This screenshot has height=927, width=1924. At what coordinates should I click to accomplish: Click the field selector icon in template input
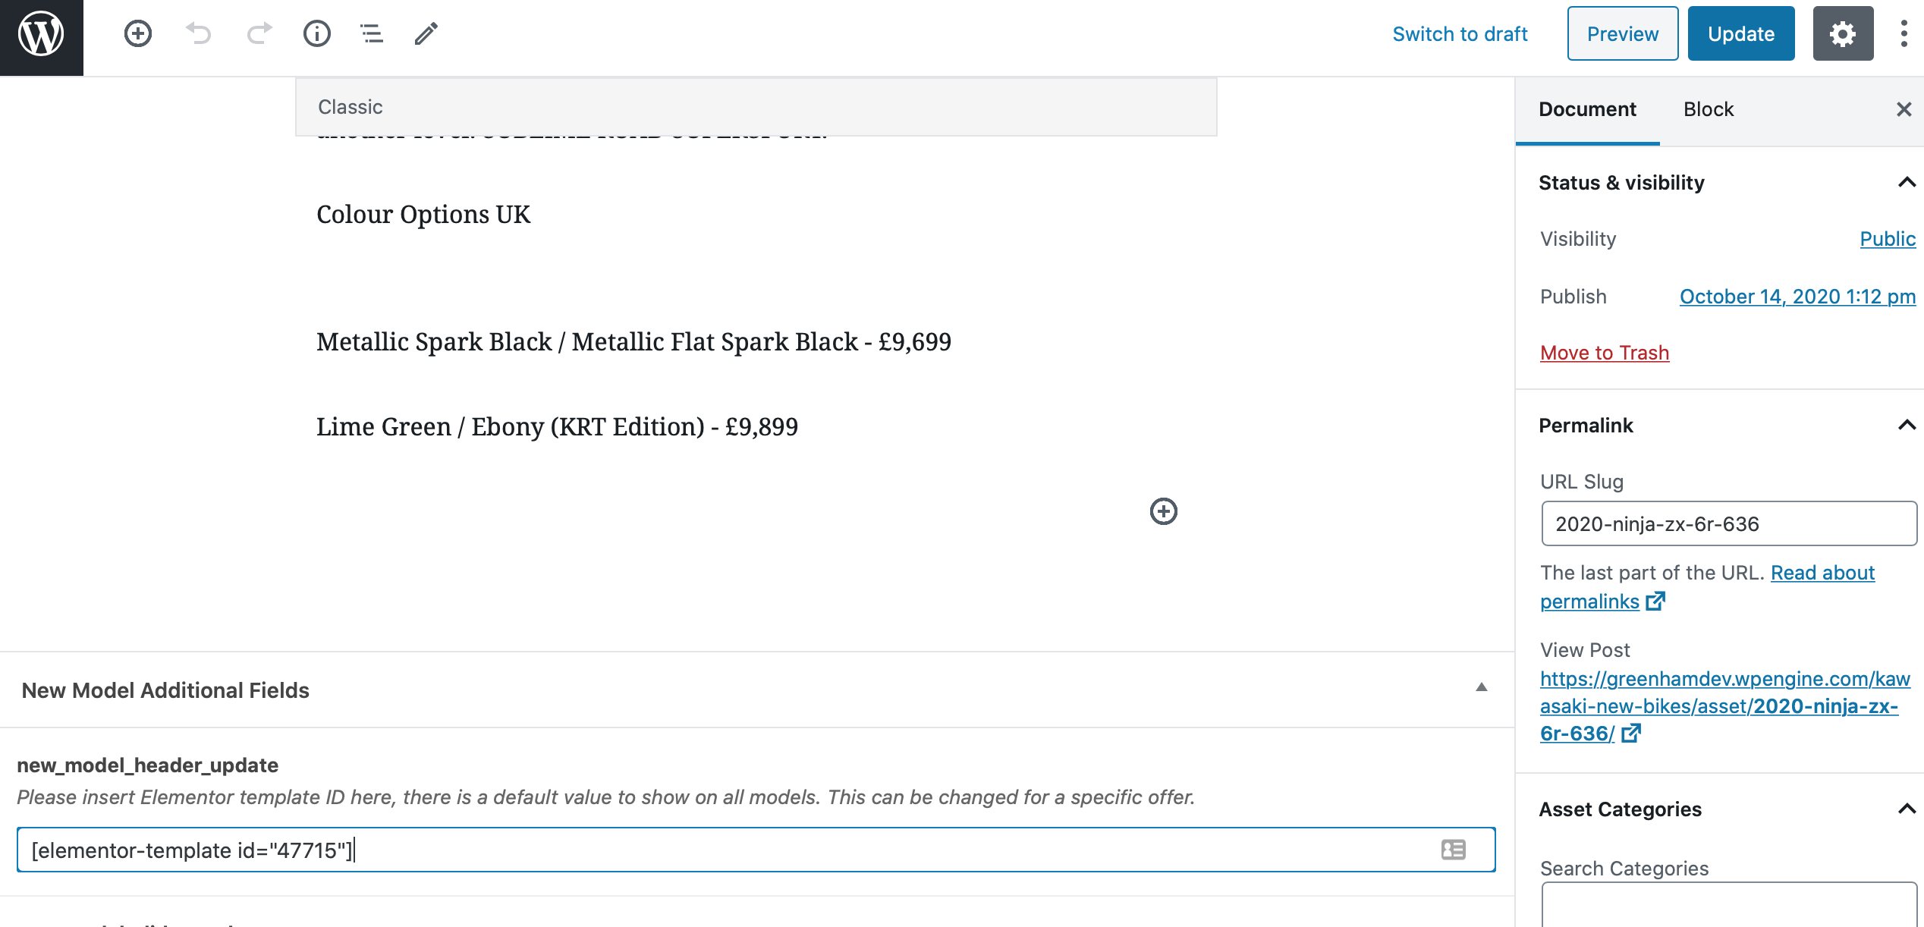pos(1454,850)
